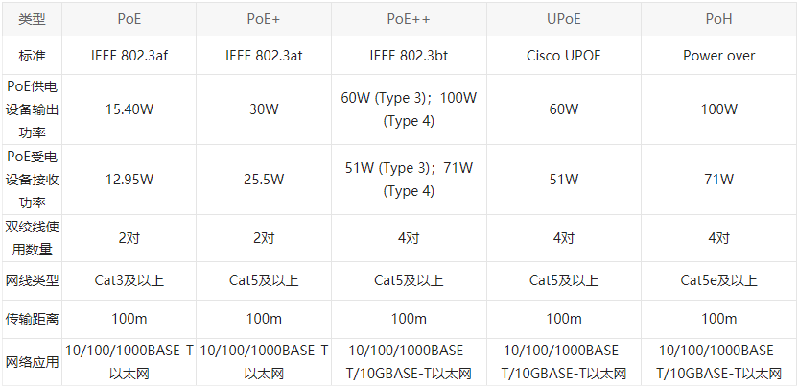Click the 15.40W output power value
The width and height of the screenshot is (798, 387).
129,109
